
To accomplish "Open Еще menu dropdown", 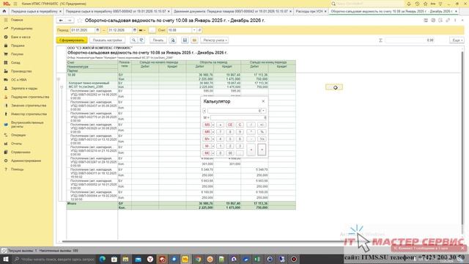I will [457, 40].
